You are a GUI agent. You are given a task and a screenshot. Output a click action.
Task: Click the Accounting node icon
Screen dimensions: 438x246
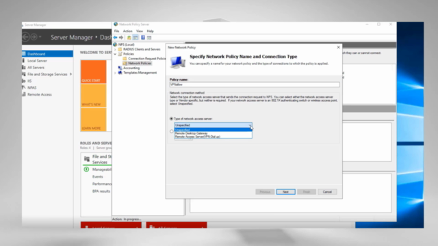pos(120,68)
